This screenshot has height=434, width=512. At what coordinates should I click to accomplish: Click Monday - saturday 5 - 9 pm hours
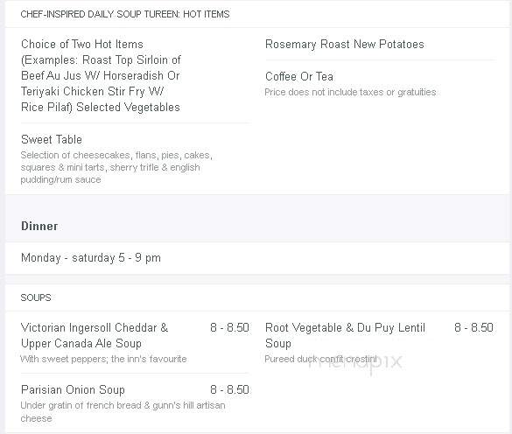(x=91, y=257)
